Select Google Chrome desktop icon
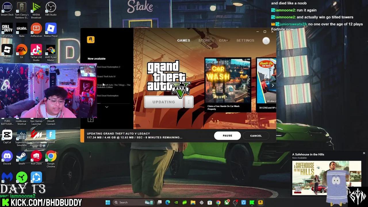Screen dimensions: 368x207 51,159
